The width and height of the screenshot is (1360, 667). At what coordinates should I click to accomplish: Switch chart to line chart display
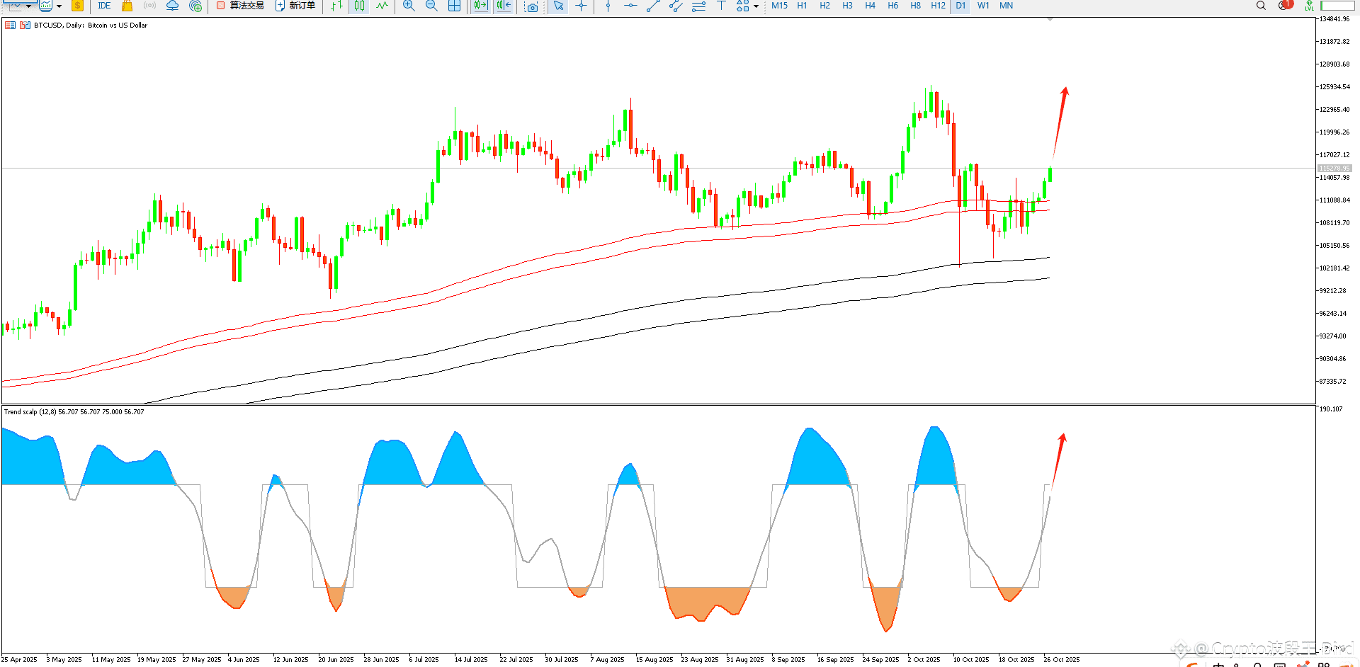[382, 6]
